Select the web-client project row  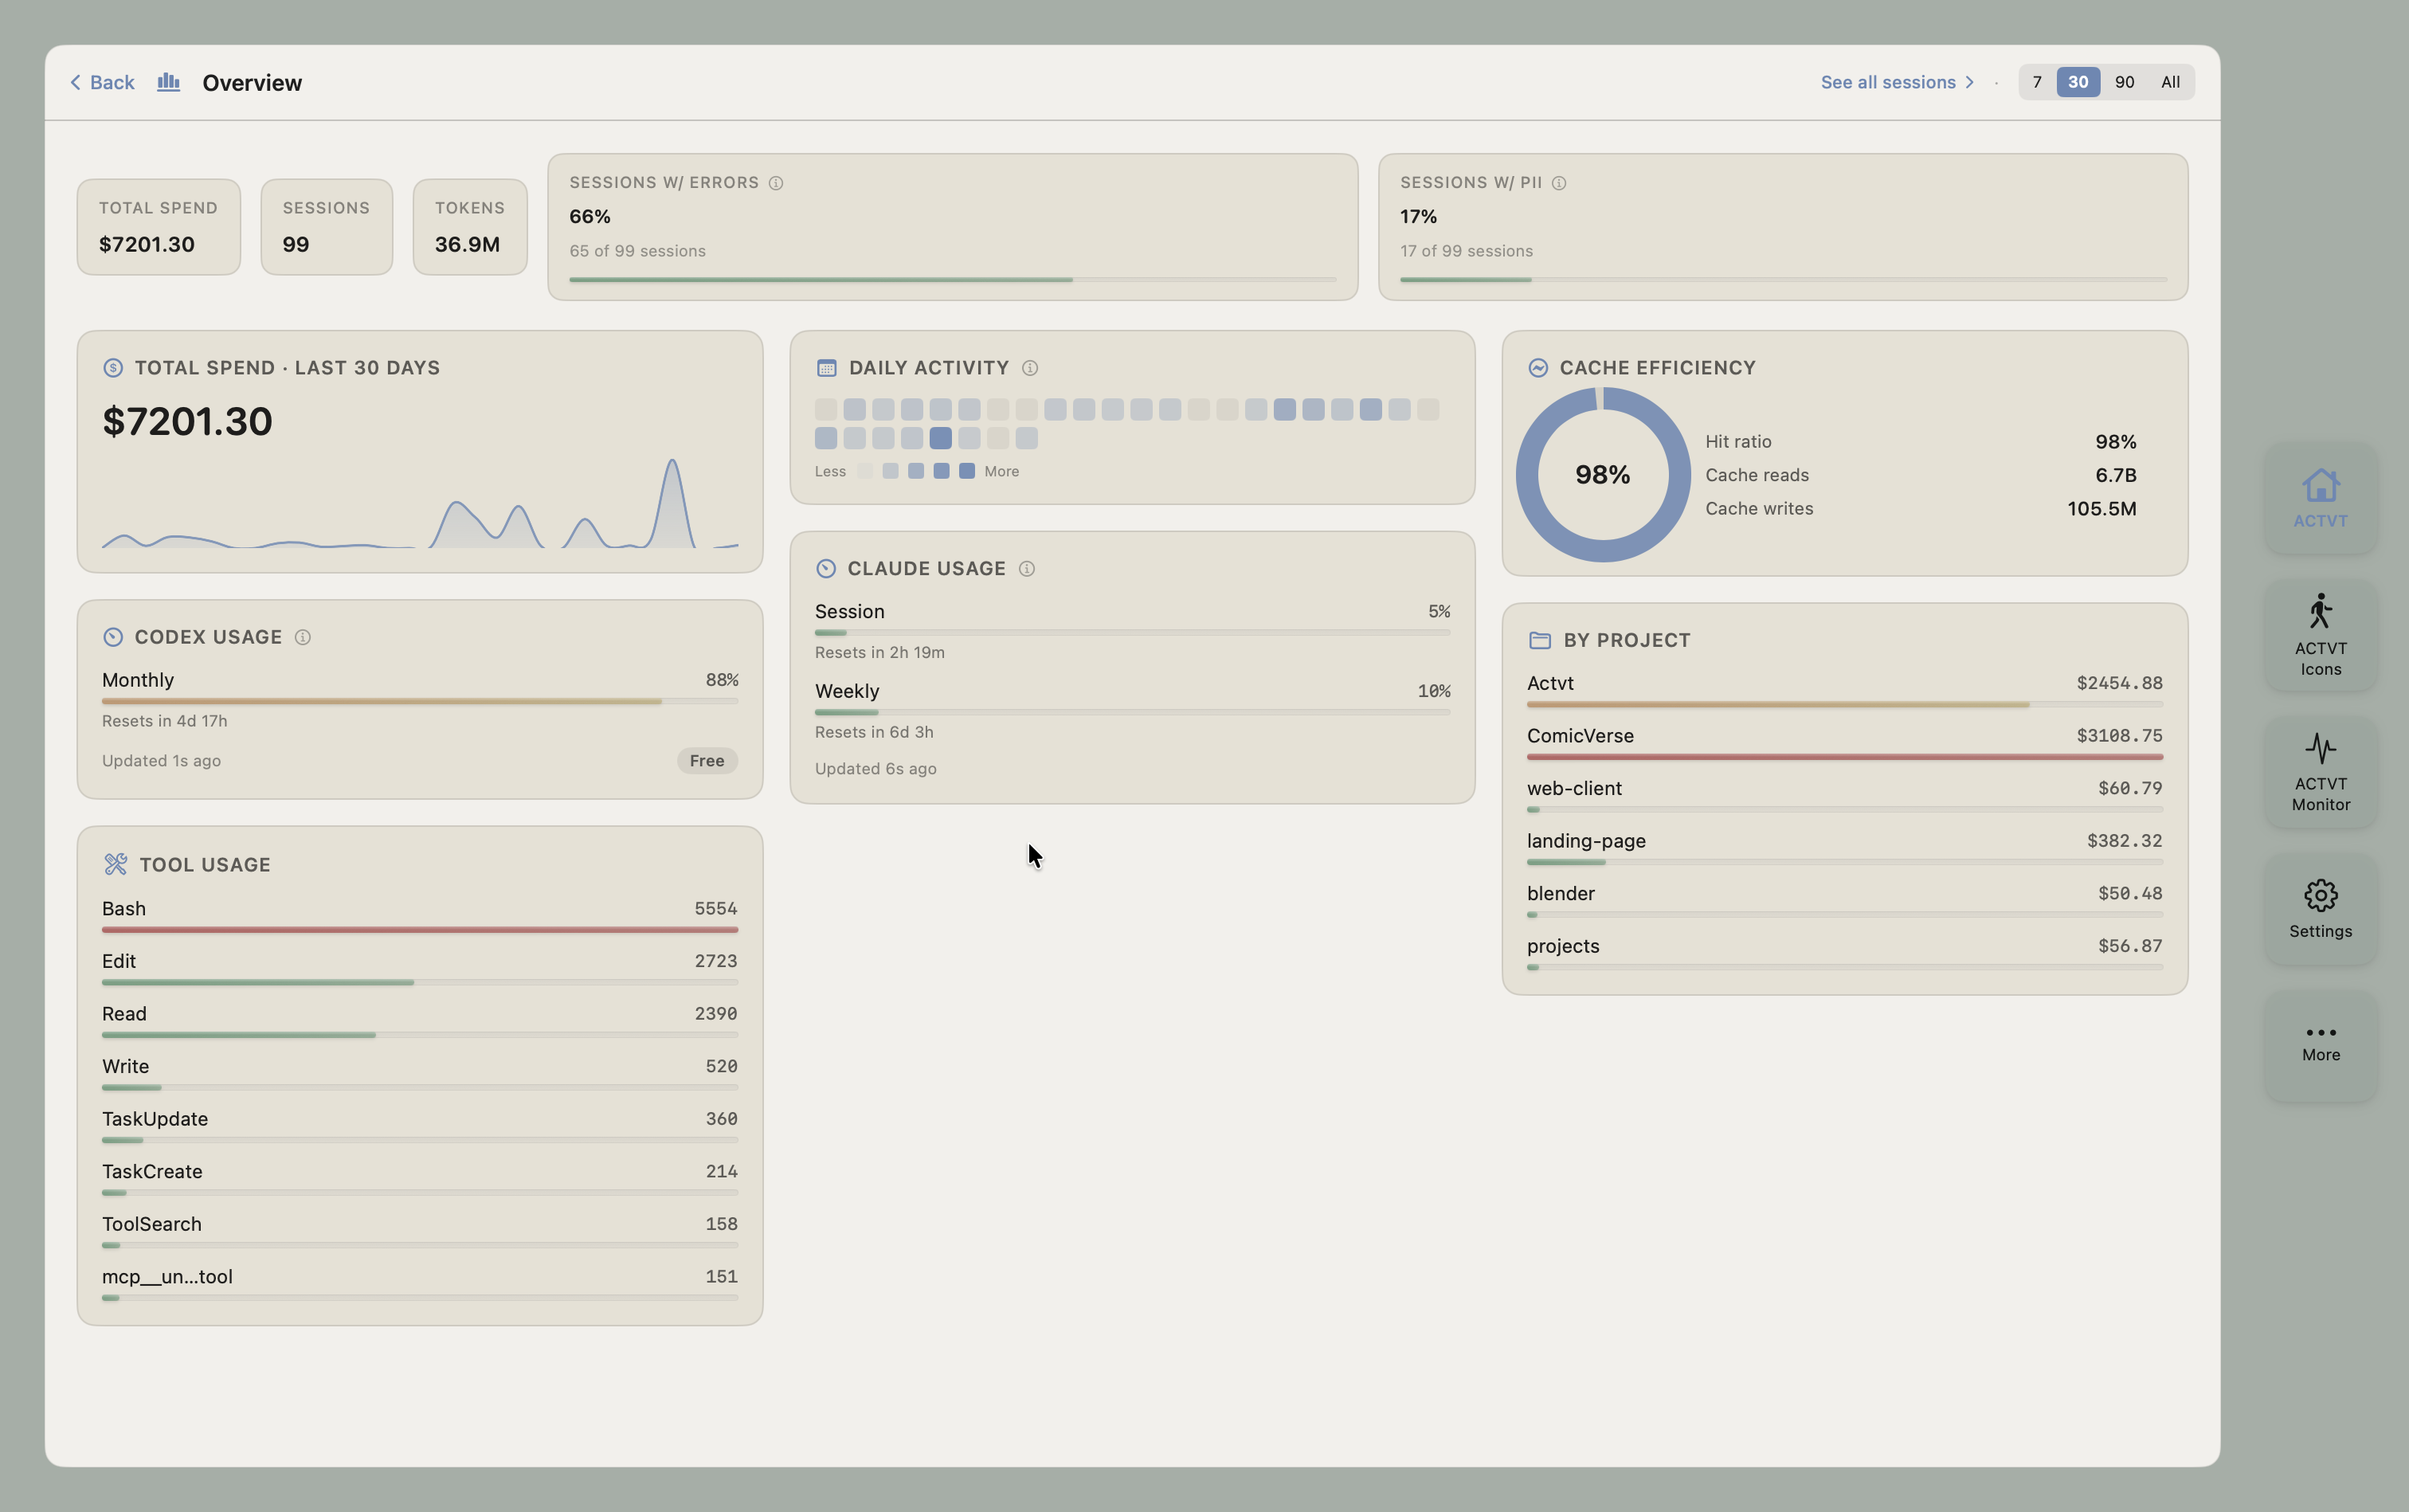[1844, 796]
